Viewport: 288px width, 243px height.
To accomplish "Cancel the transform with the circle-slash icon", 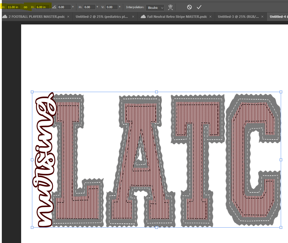I will (189, 7).
